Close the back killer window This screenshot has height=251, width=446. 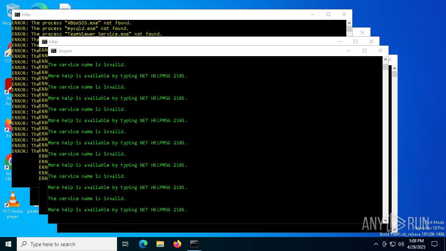[x=344, y=14]
